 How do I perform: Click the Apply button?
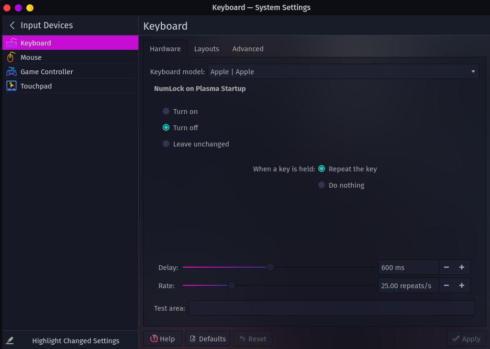click(x=466, y=338)
